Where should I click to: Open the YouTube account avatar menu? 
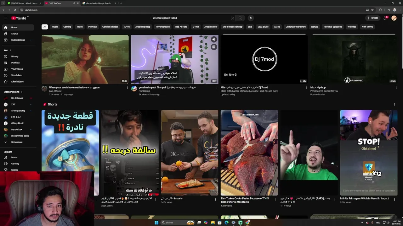394,18
